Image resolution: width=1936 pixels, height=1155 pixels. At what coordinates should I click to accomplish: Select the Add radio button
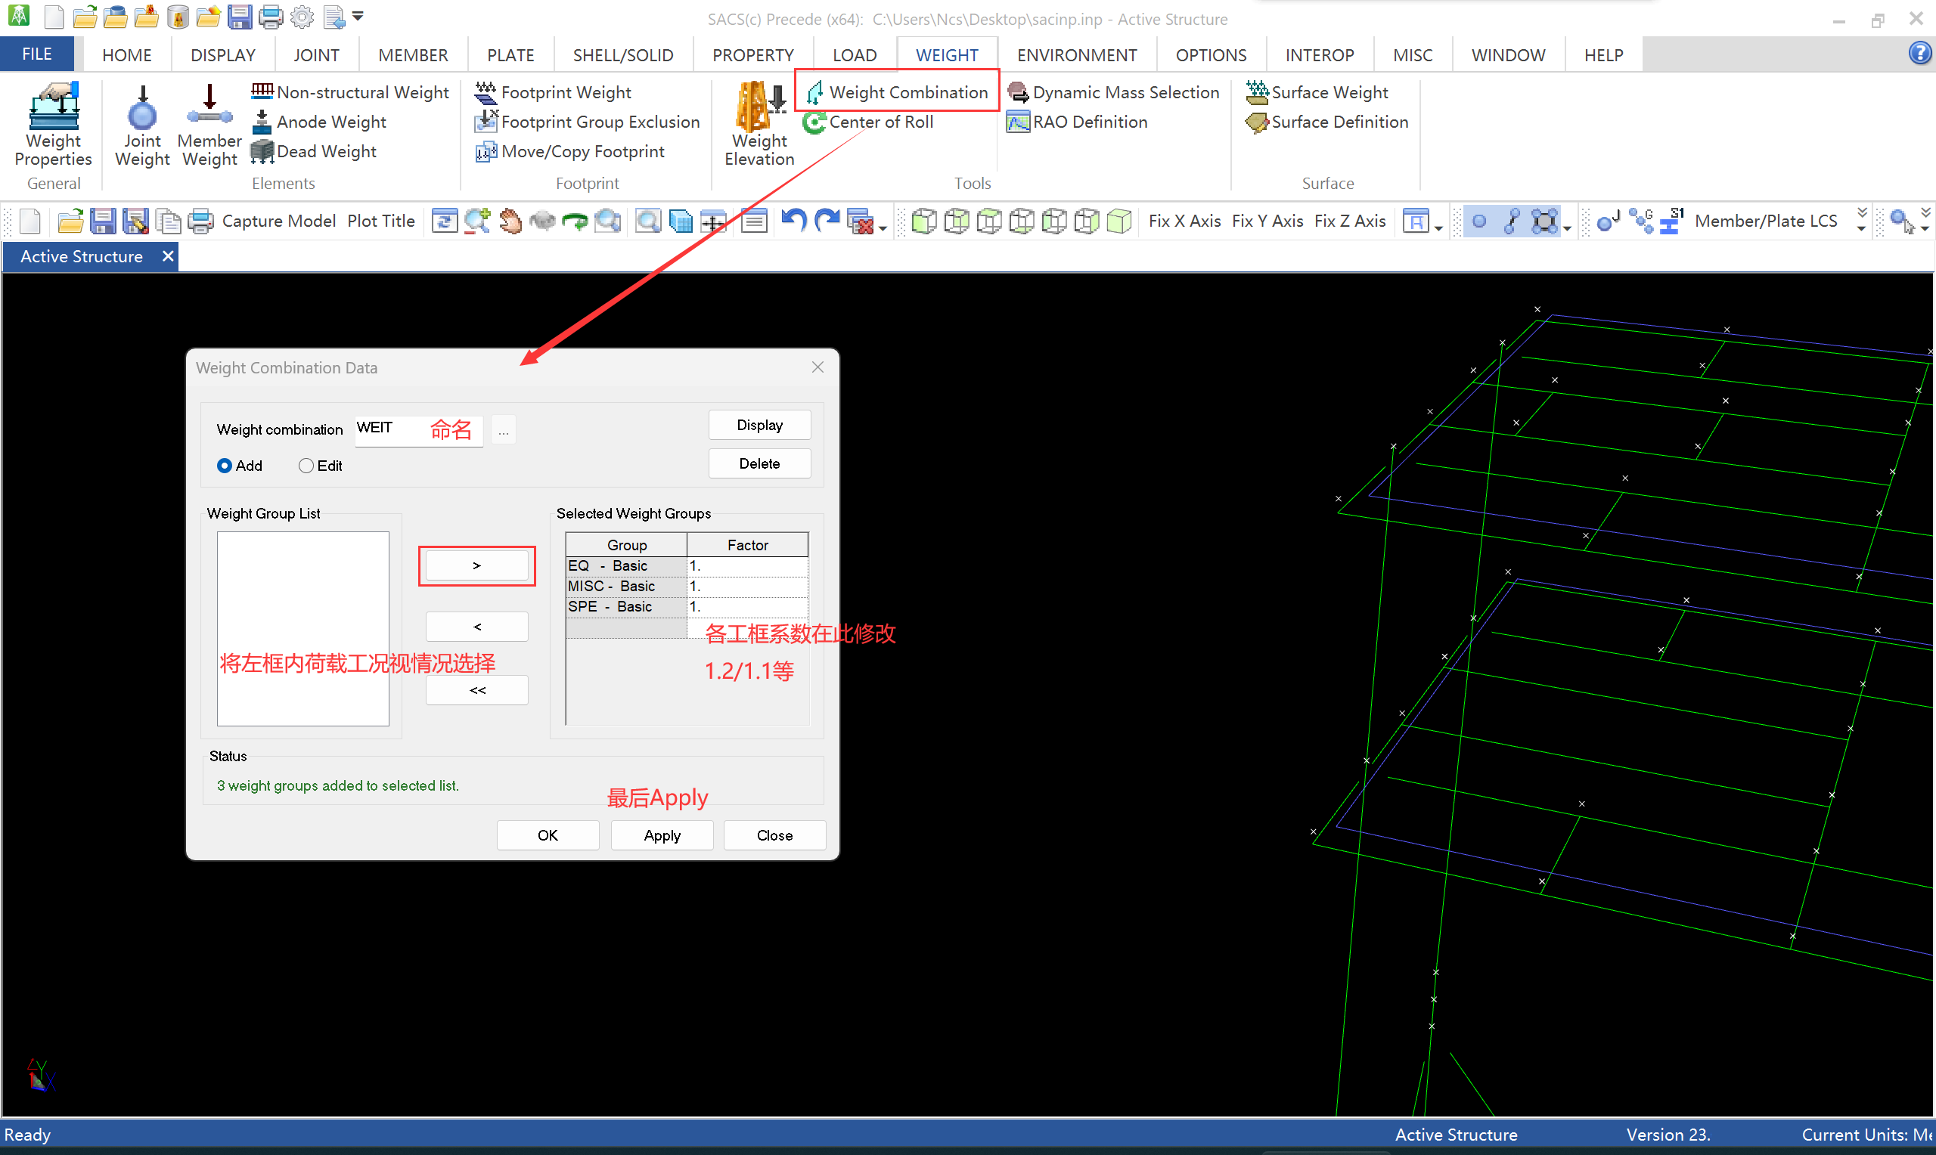pyautogui.click(x=224, y=466)
